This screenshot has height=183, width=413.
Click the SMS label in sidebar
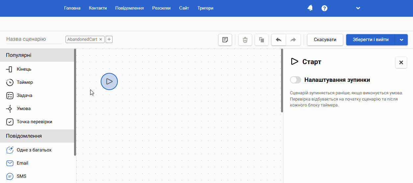[x=21, y=176]
